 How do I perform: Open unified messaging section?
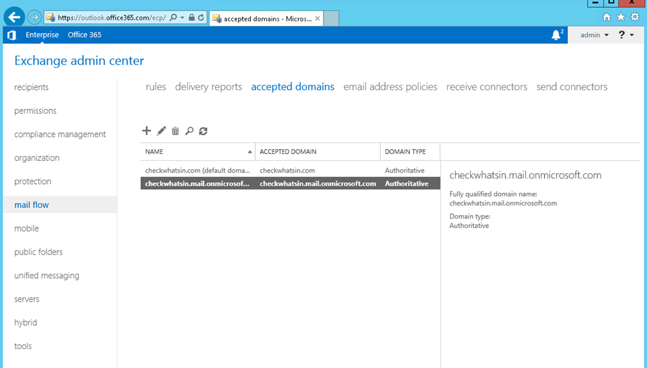[x=47, y=276]
